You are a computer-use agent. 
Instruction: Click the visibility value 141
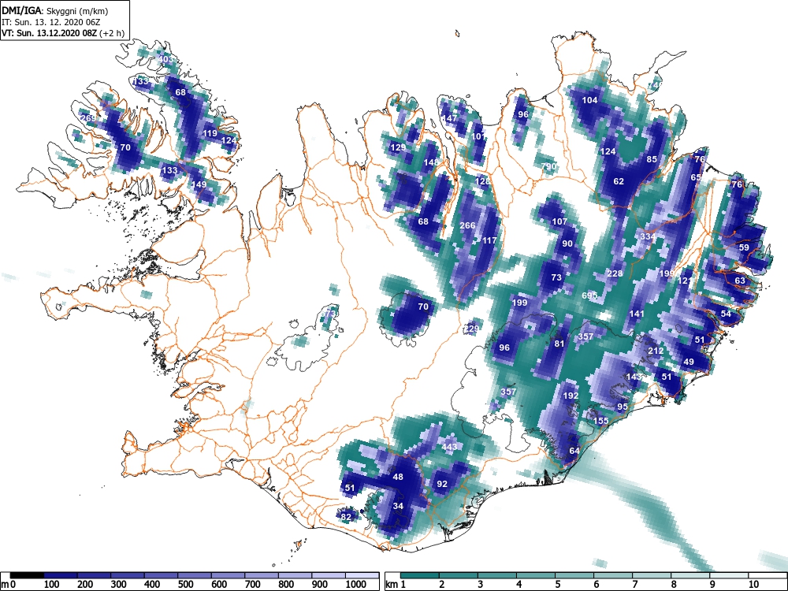pos(637,314)
